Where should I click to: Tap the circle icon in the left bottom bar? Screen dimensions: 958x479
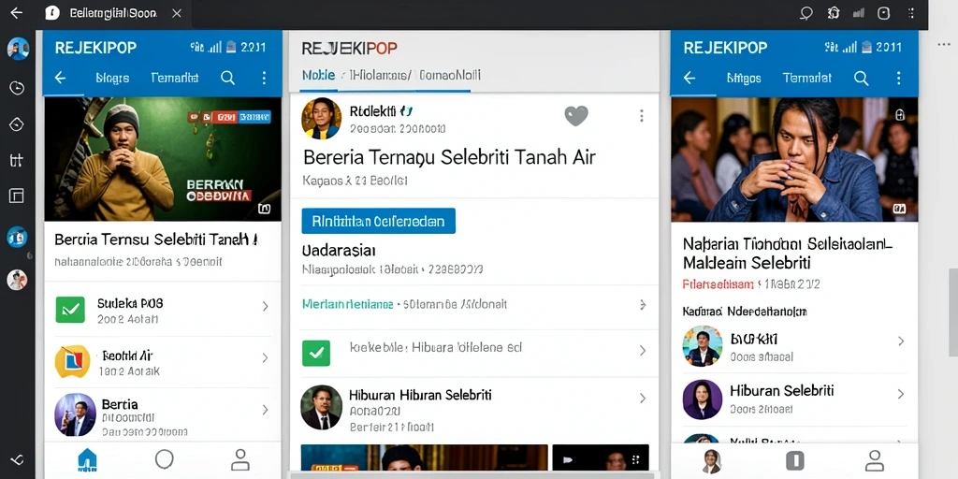[165, 459]
